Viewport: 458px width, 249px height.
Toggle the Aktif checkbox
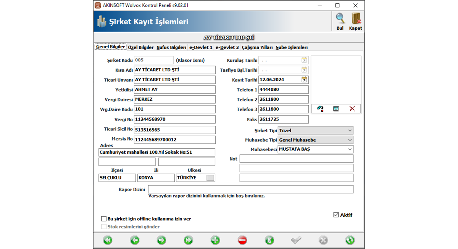(336, 215)
